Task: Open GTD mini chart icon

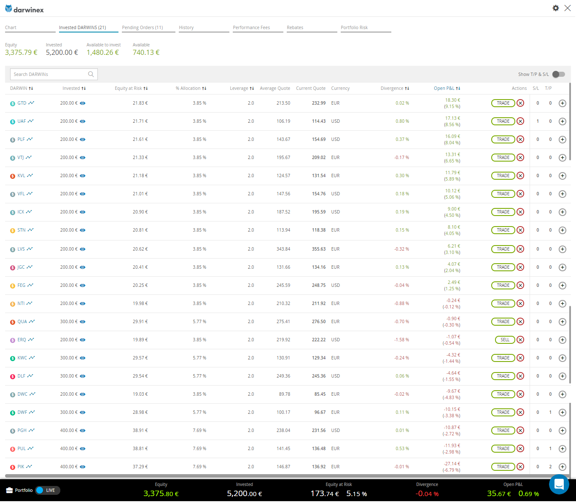Action: tap(32, 103)
